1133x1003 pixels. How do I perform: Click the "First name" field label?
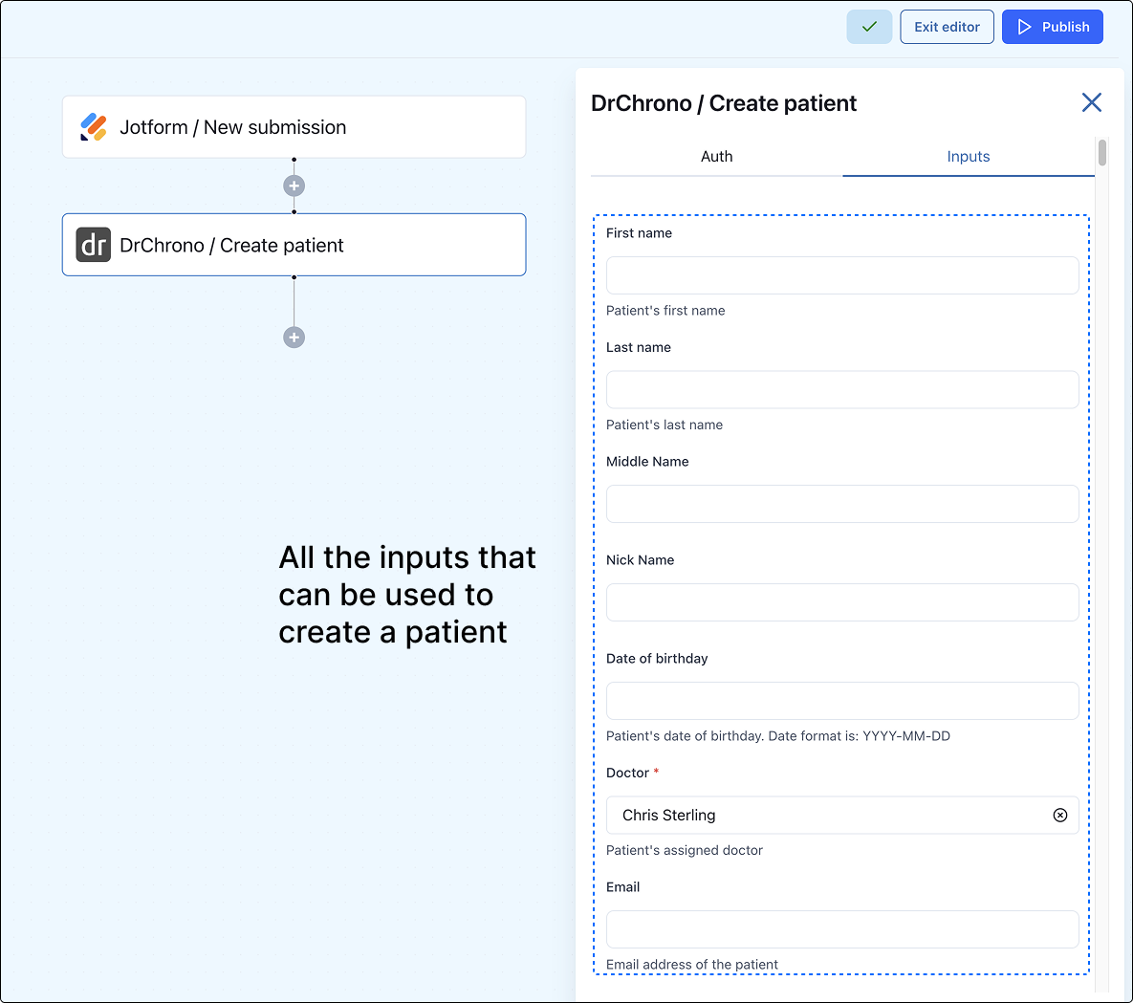tap(639, 232)
